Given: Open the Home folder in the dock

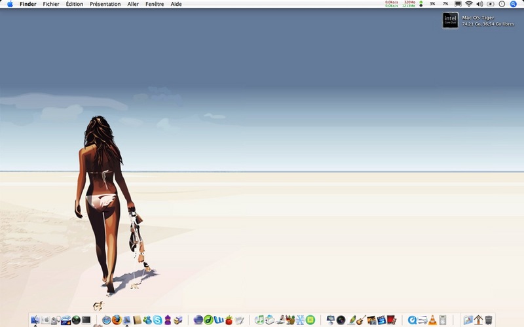Looking at the screenshot, I should (478, 320).
